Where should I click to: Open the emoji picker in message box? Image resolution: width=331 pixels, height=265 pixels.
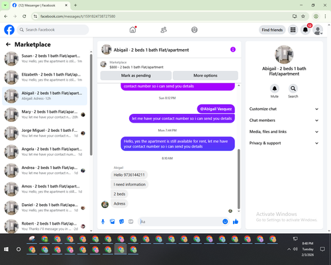(225, 221)
